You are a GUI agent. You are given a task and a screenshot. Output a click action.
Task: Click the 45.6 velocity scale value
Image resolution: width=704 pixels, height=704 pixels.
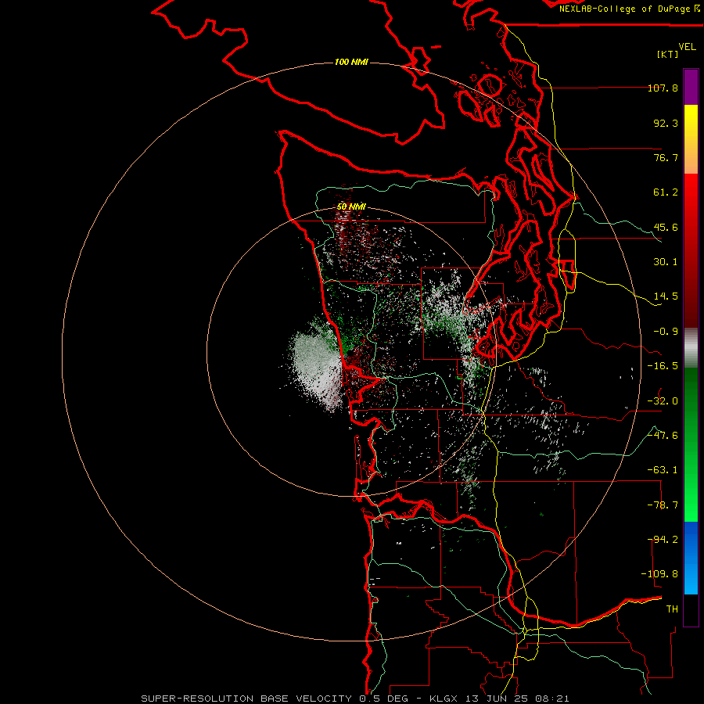coord(666,227)
